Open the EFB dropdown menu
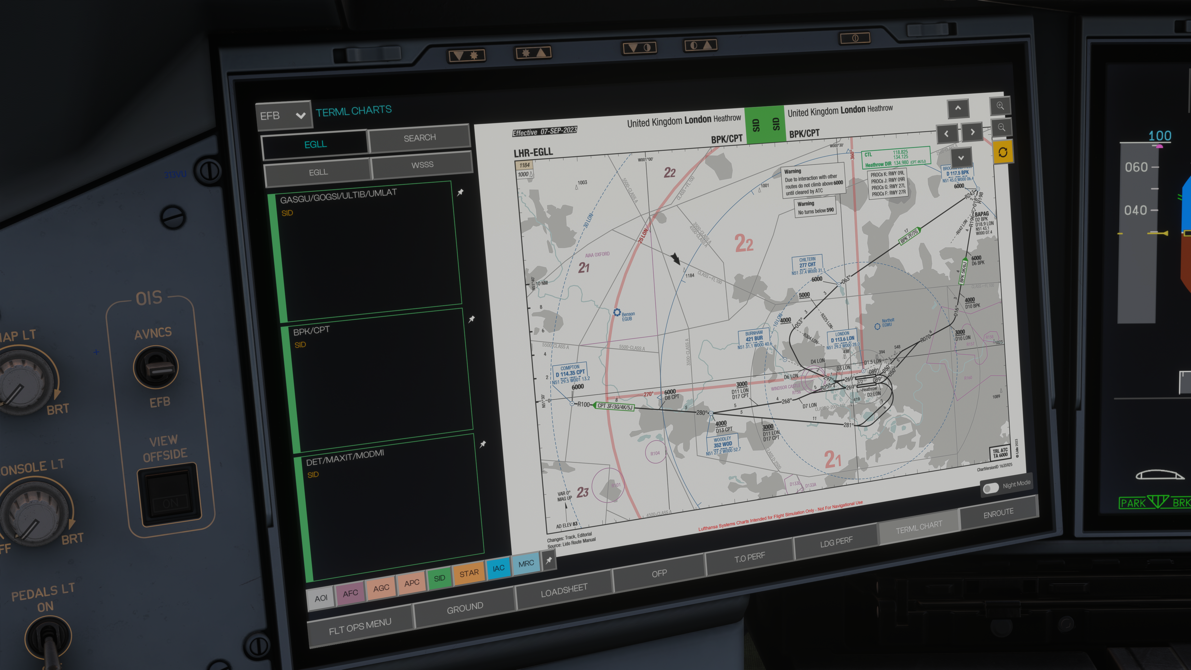 click(283, 115)
